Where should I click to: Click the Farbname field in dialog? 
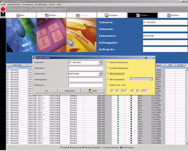[x=85, y=68]
